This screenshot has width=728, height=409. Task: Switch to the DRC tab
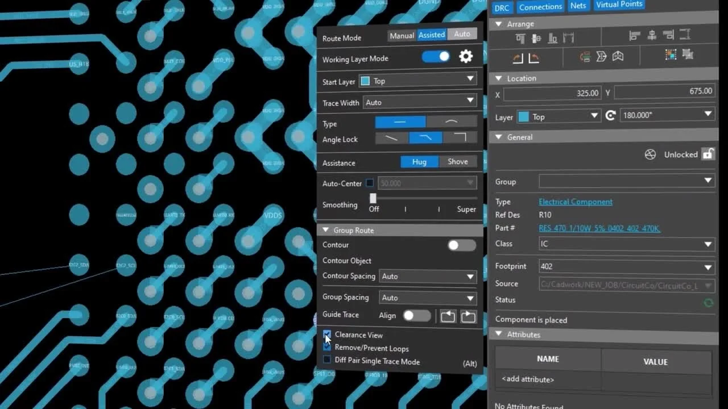[x=502, y=7]
